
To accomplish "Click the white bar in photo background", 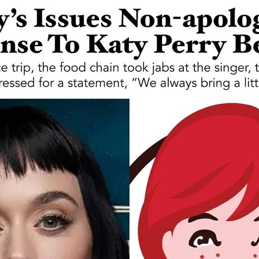I will pyautogui.click(x=121, y=209).
